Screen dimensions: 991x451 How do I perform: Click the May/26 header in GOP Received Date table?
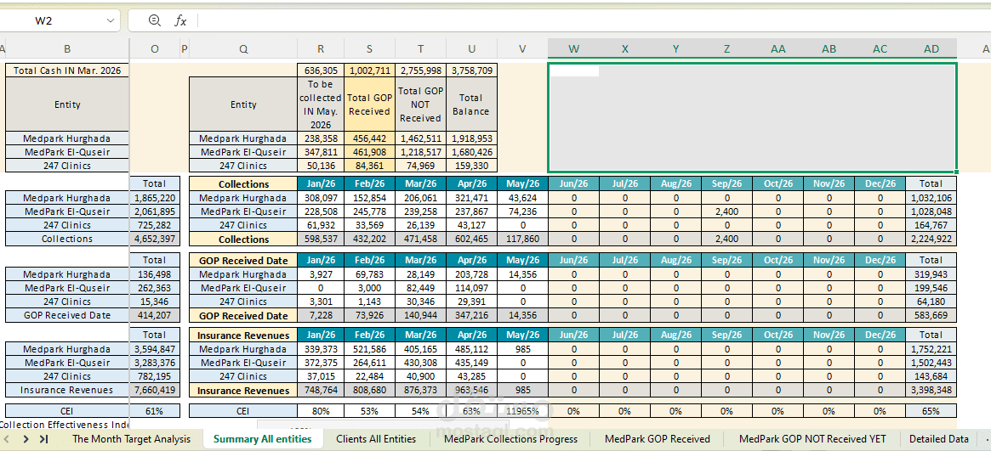(x=522, y=260)
